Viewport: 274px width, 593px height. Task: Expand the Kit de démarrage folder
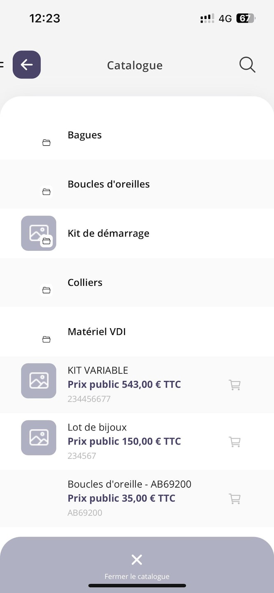pyautogui.click(x=108, y=233)
